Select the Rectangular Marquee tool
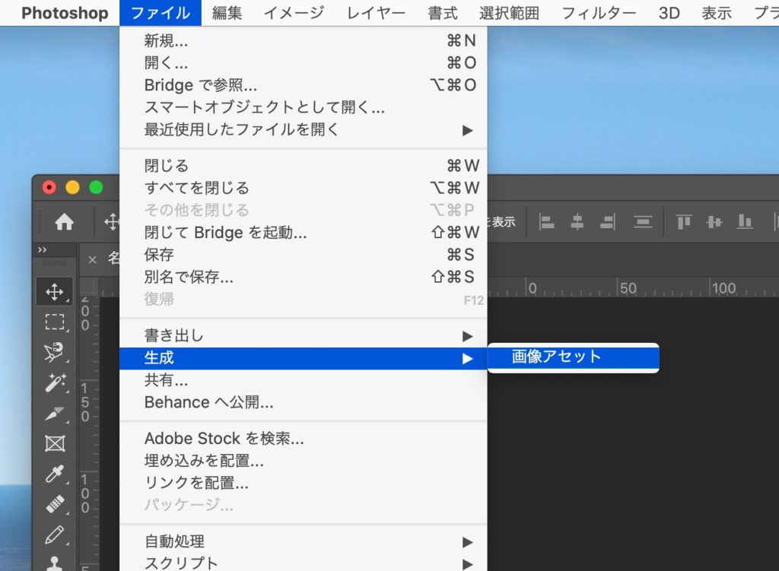This screenshot has height=571, width=779. (55, 322)
